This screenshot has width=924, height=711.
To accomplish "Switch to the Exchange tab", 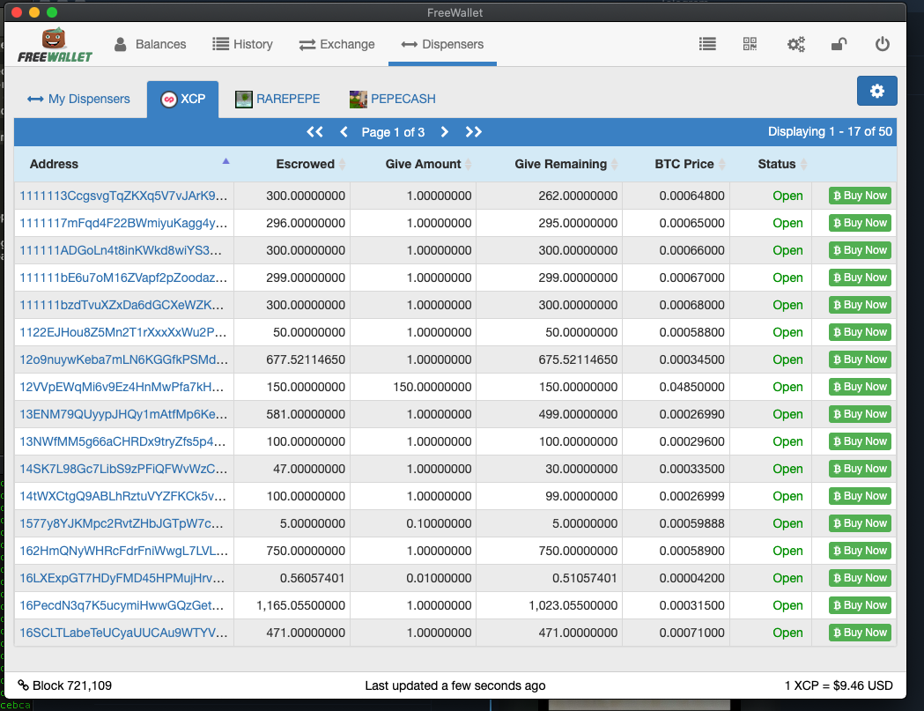I will (x=336, y=44).
